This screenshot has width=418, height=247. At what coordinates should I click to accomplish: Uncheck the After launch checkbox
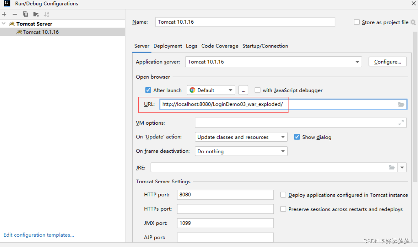pos(148,90)
